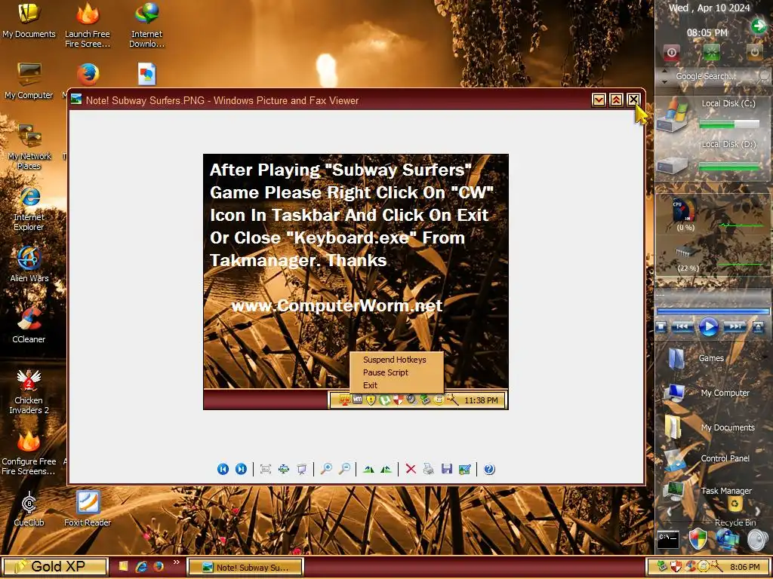The width and height of the screenshot is (773, 579).
Task: Click green restart button in sidebar
Action: point(711,52)
